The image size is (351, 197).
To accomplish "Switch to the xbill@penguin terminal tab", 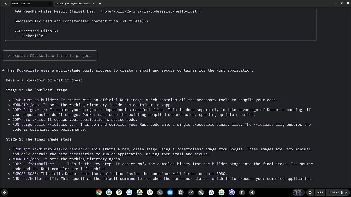I will [x=72, y=4].
